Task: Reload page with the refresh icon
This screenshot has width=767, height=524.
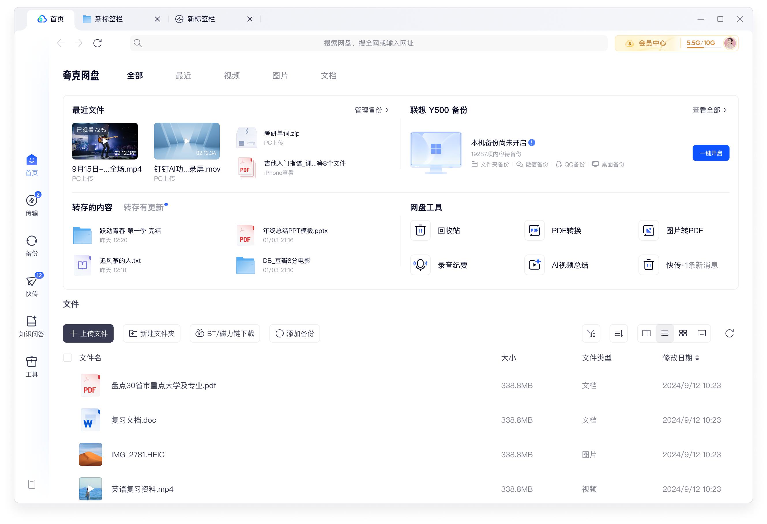Action: pyautogui.click(x=97, y=43)
